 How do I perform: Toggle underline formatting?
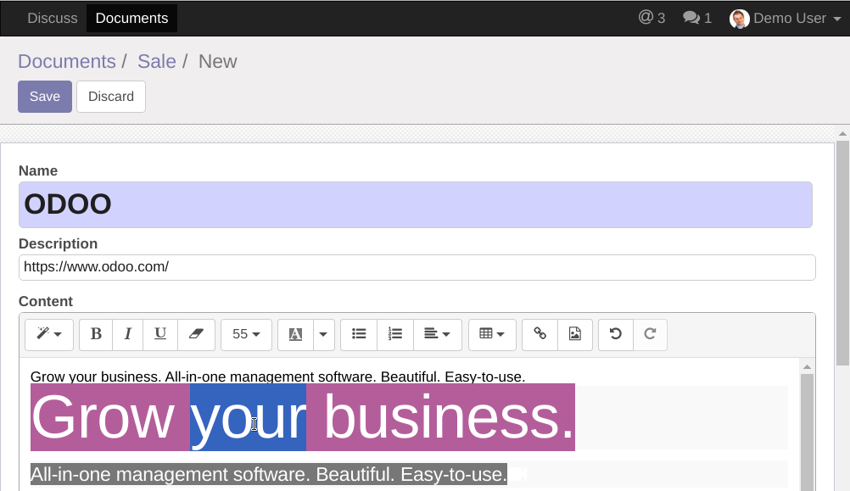(160, 334)
